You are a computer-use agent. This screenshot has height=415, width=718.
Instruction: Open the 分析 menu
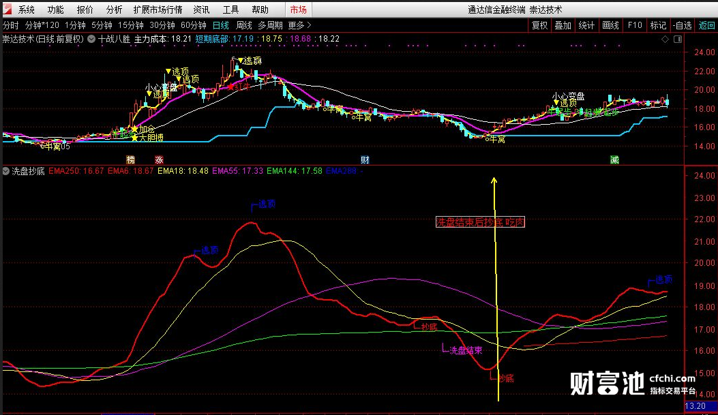[x=115, y=10]
